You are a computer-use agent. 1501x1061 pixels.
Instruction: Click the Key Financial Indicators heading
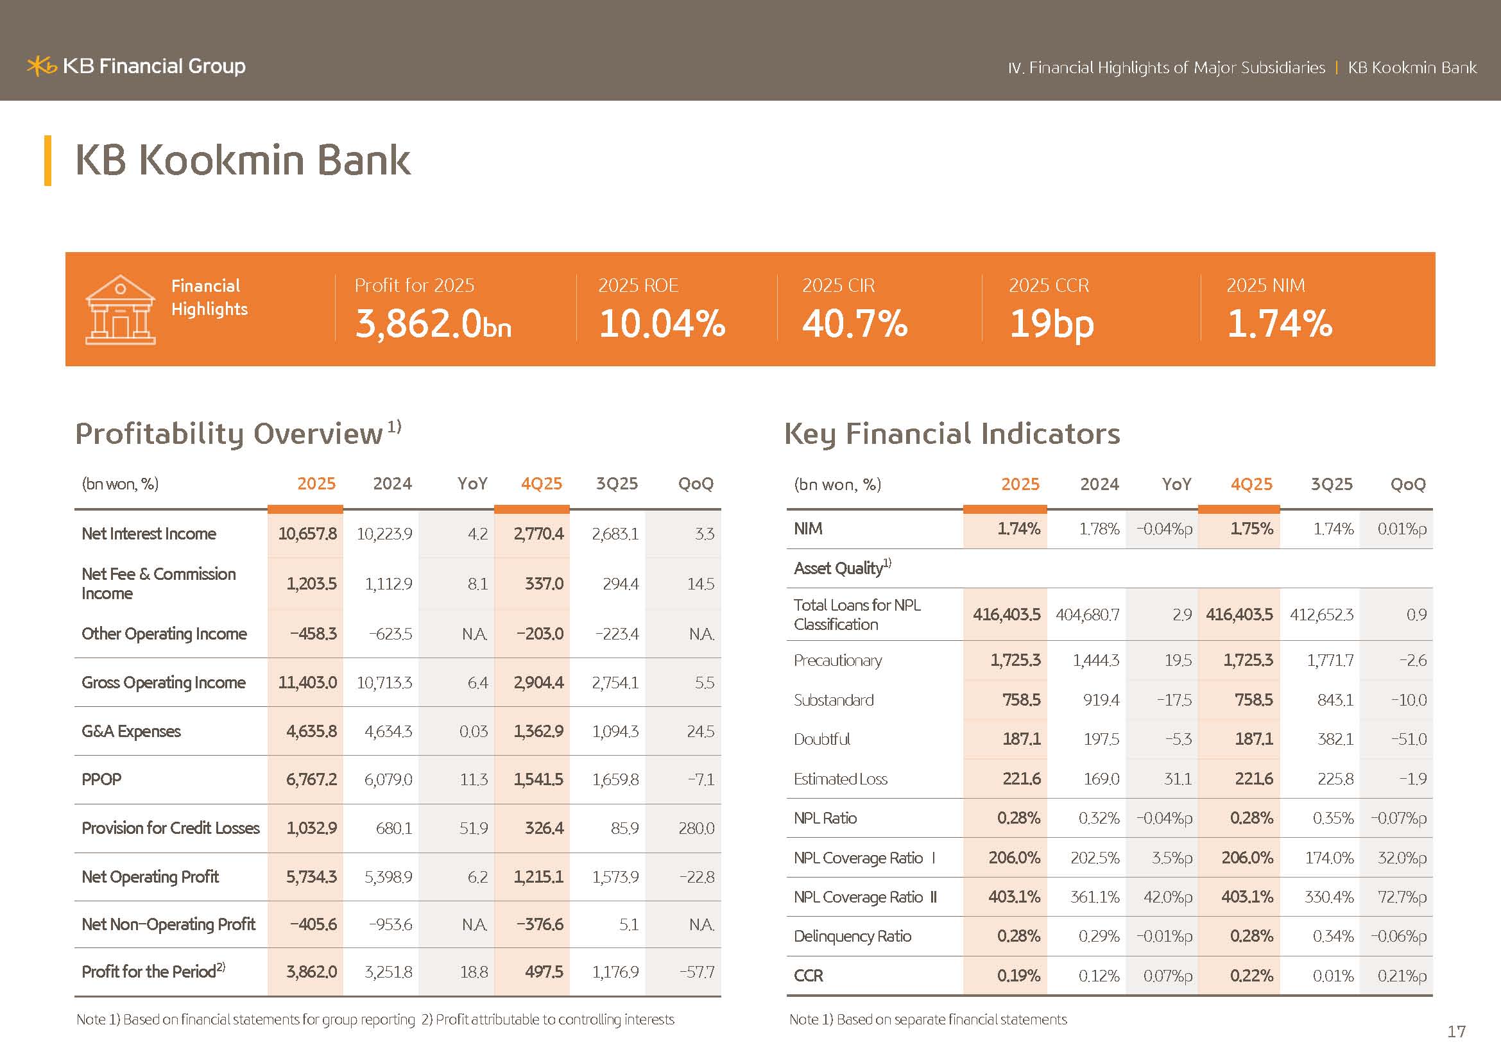click(x=952, y=434)
